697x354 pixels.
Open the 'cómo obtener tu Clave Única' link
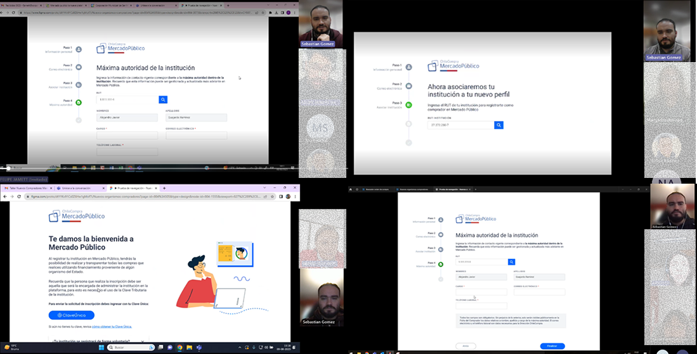[112, 327]
